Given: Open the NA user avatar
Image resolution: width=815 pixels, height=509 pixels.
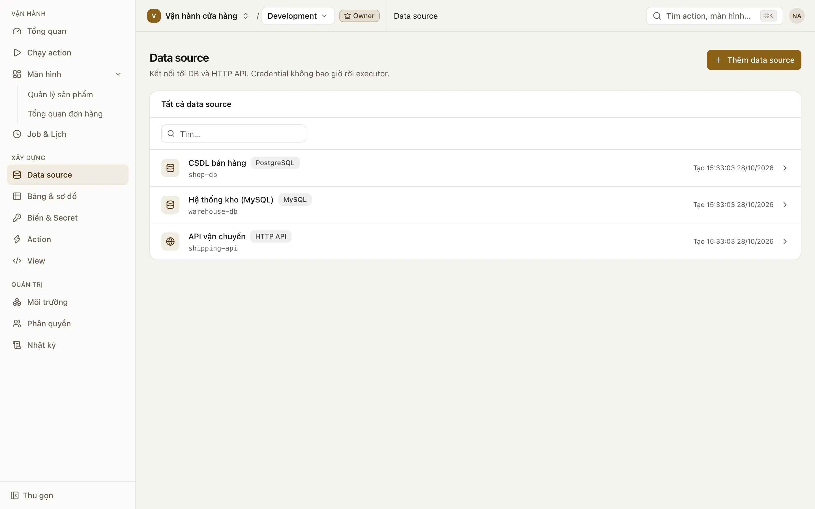Looking at the screenshot, I should (x=797, y=16).
